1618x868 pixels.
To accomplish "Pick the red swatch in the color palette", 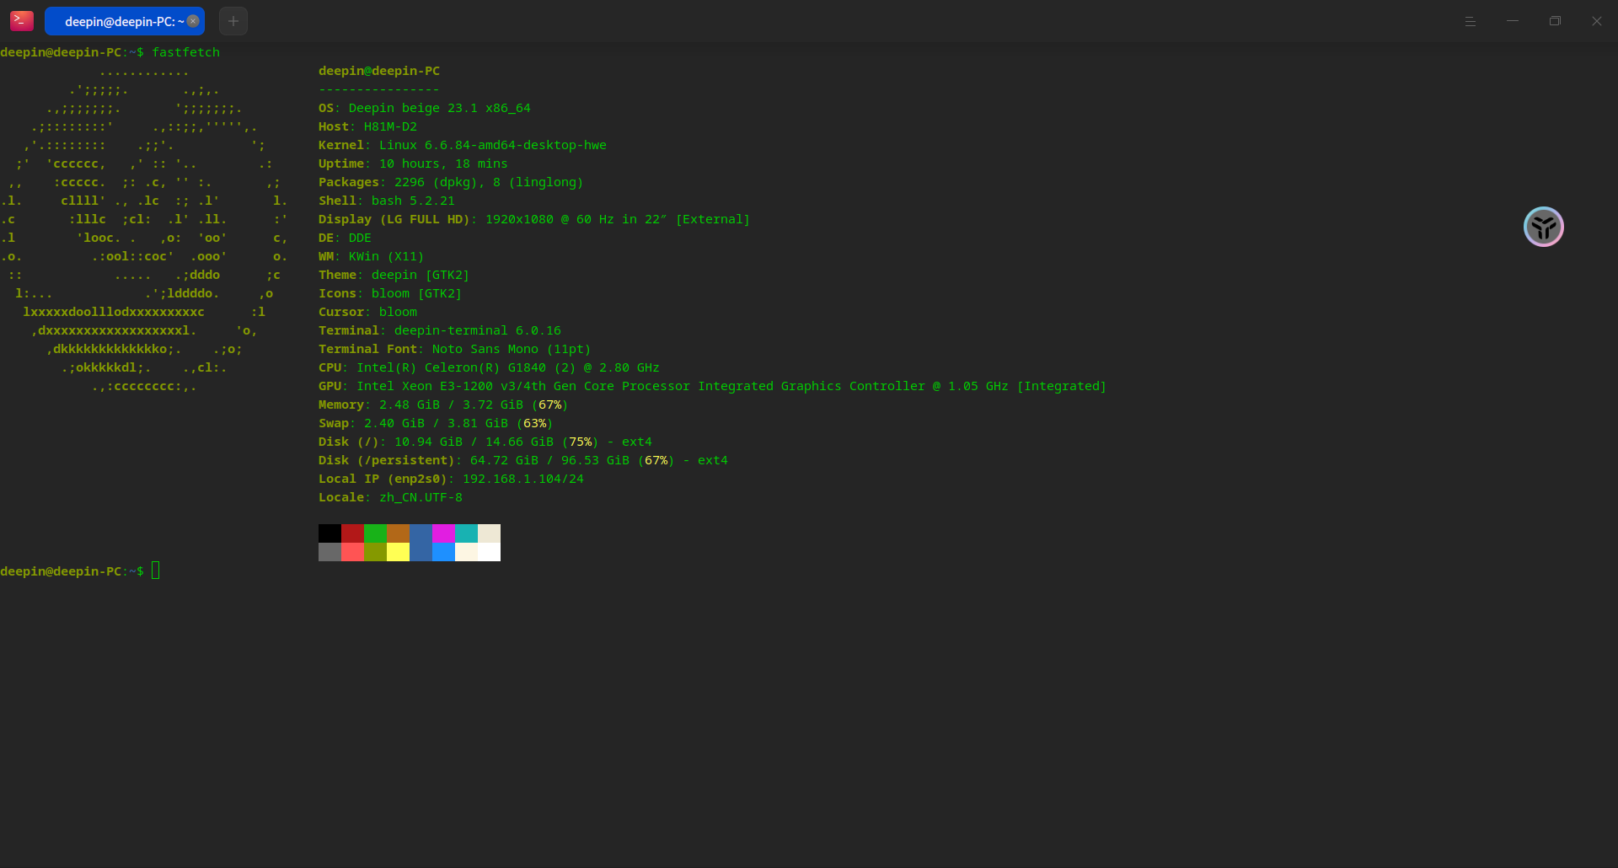I will tap(352, 533).
